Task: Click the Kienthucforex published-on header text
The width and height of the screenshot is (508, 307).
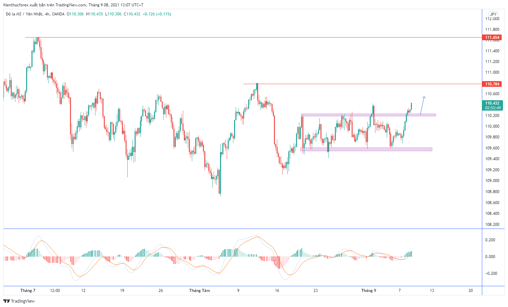Action: point(73,5)
